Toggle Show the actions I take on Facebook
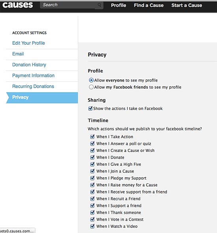This screenshot has width=217, height=233. coord(90,108)
